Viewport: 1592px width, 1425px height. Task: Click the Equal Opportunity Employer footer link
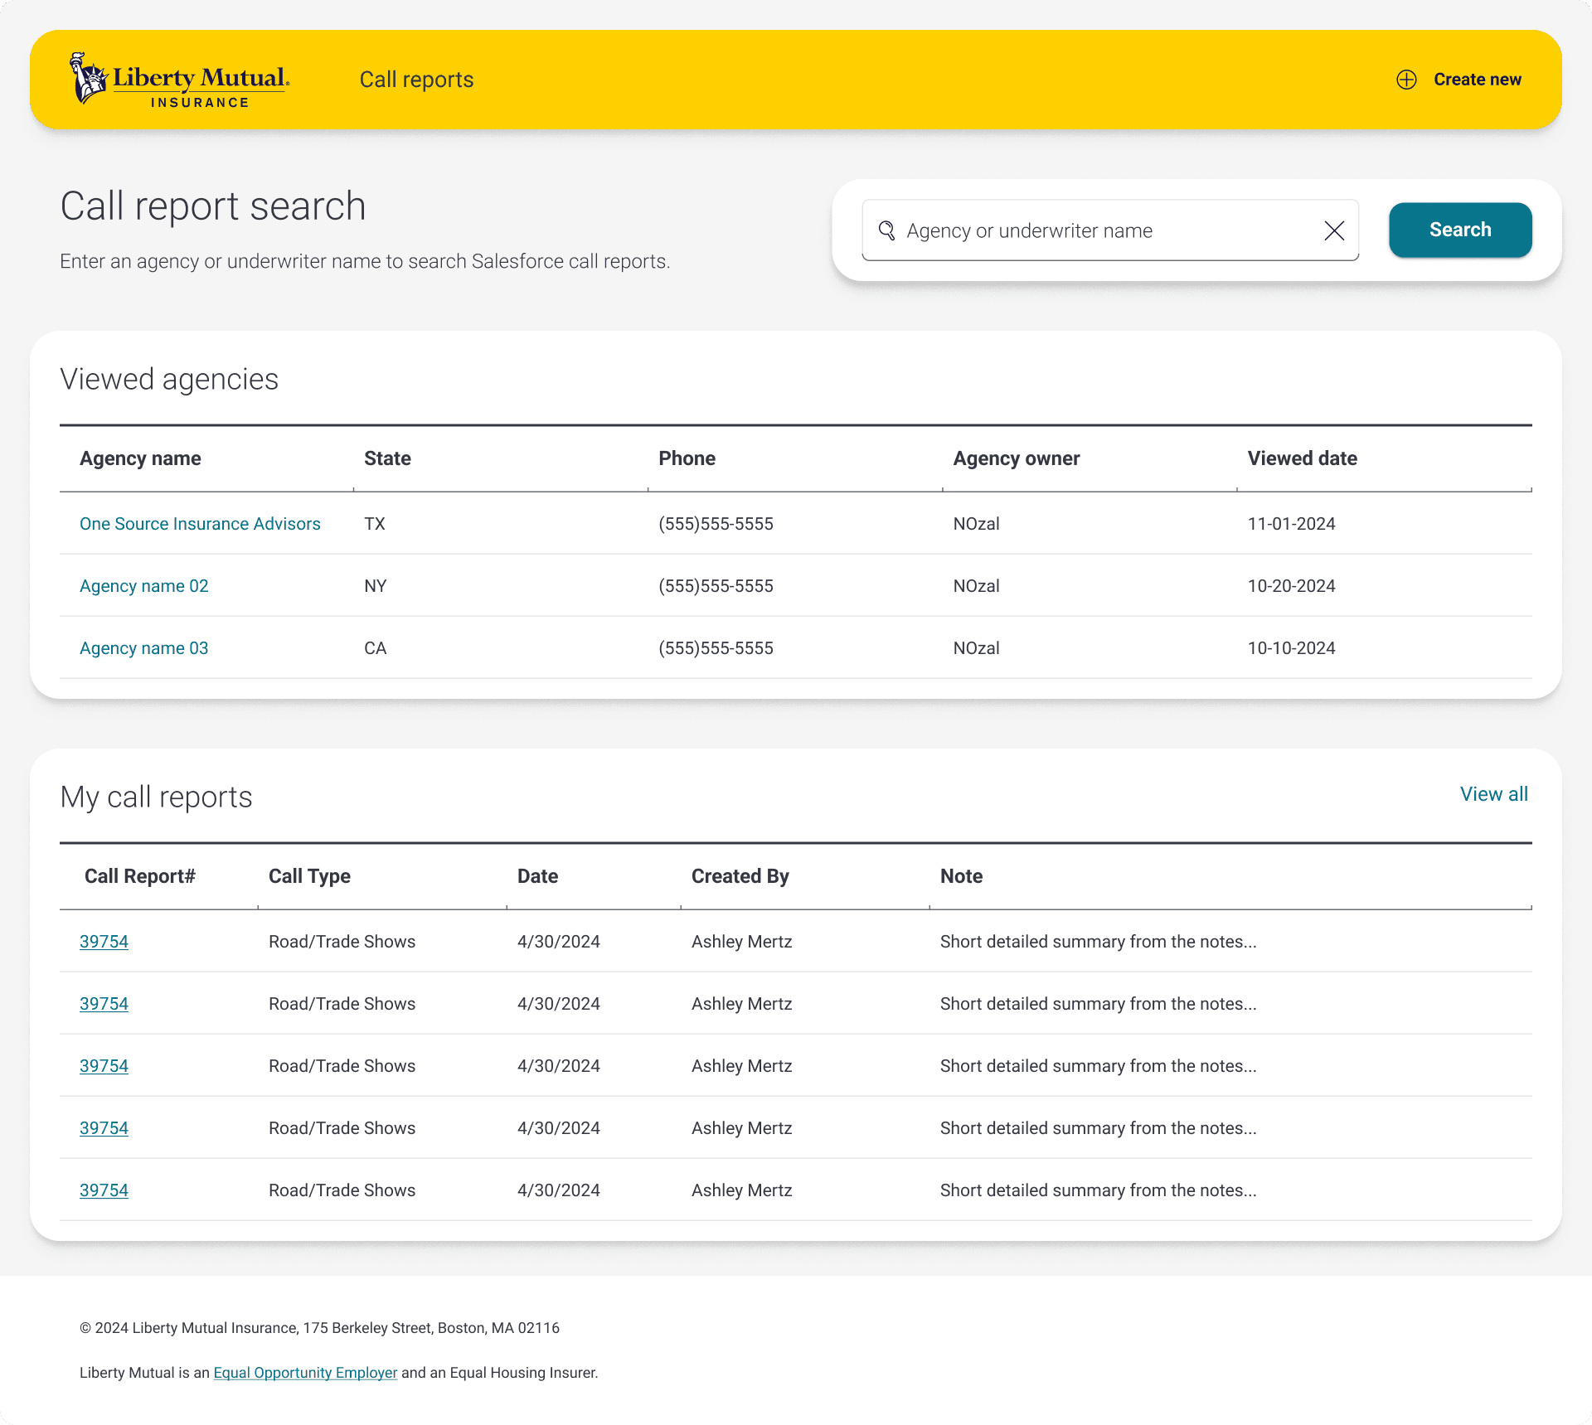pyautogui.click(x=305, y=1373)
